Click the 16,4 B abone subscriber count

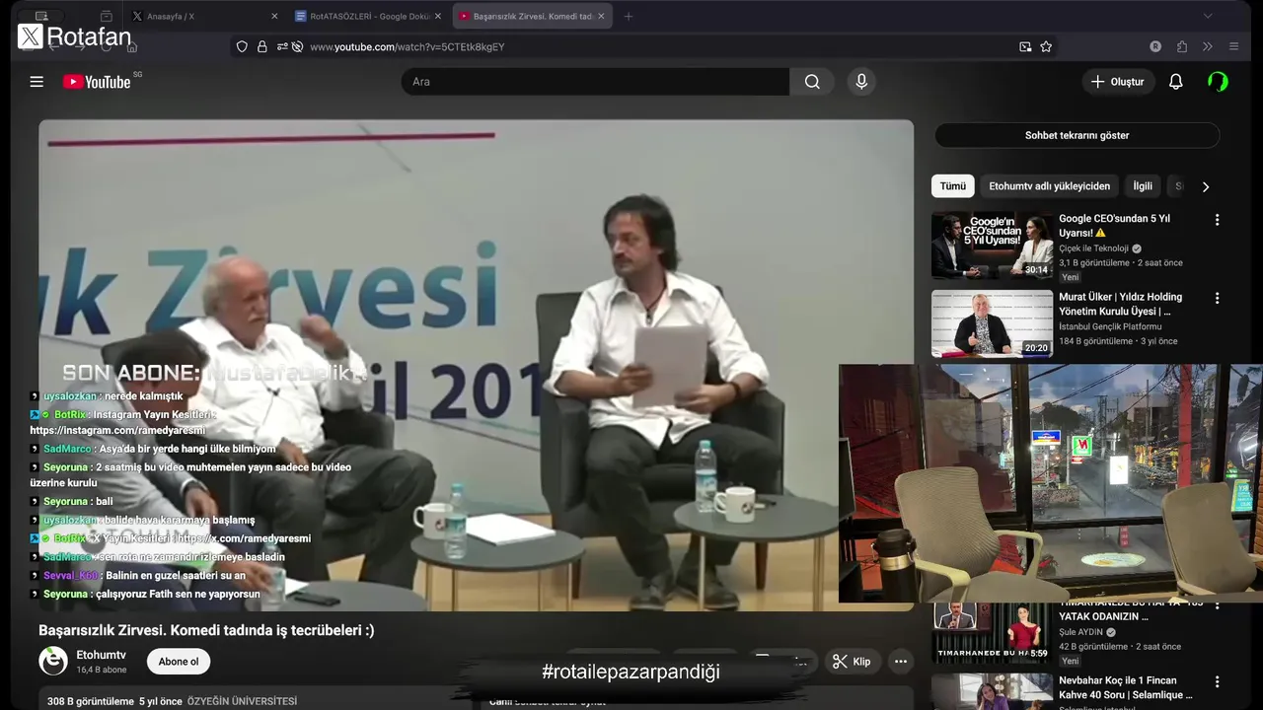(x=102, y=670)
